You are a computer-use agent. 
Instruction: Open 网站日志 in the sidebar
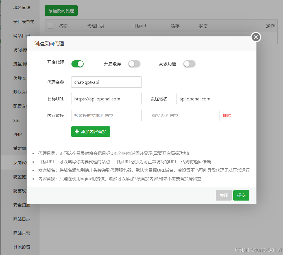click(22, 219)
